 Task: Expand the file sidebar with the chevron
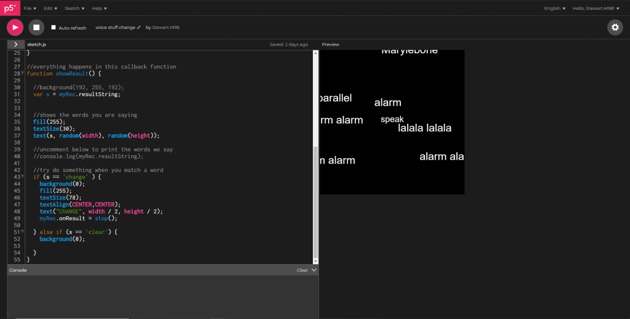click(15, 44)
